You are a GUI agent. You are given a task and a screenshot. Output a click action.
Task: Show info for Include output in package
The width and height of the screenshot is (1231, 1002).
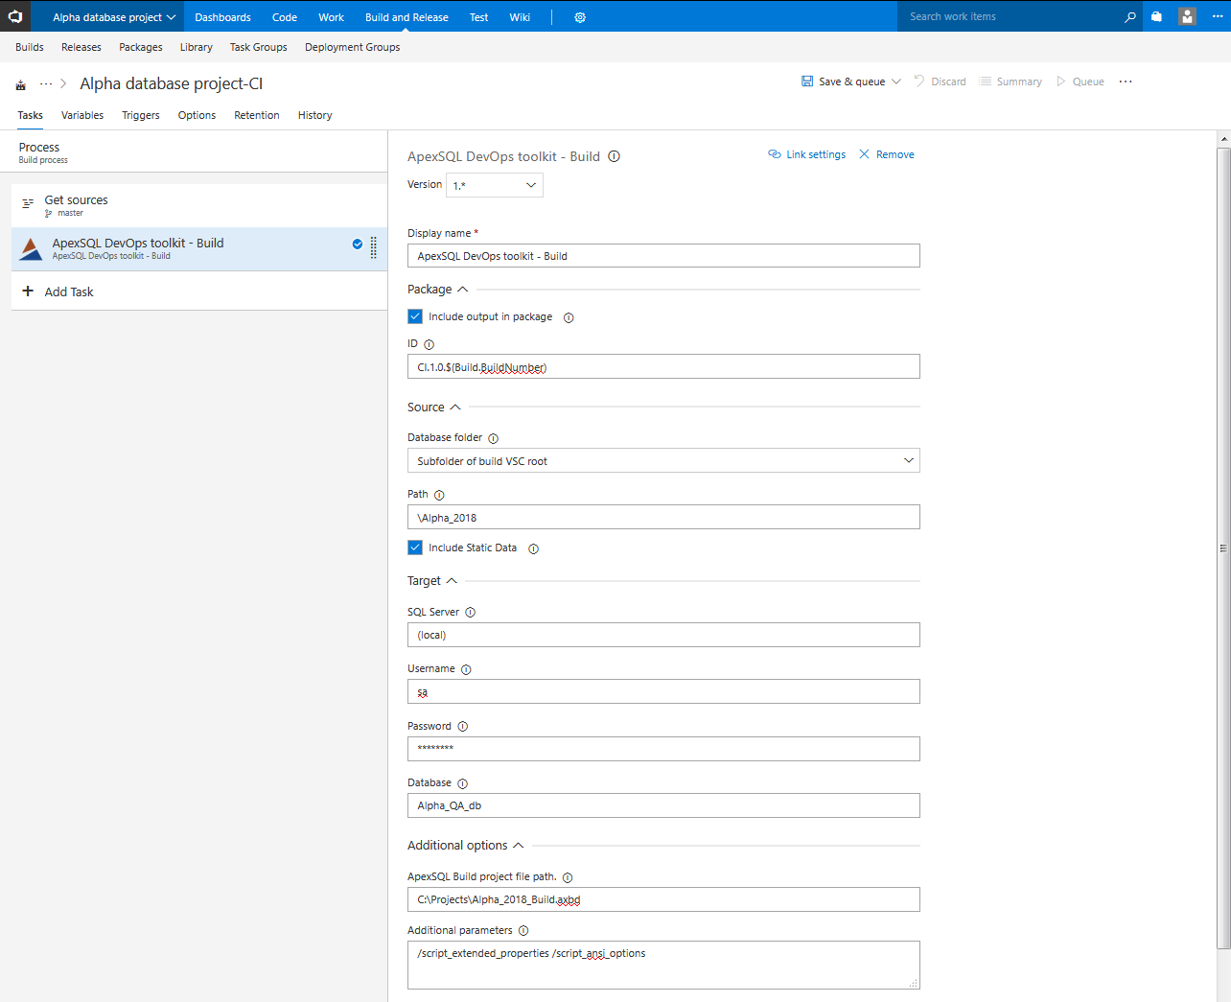click(x=569, y=317)
